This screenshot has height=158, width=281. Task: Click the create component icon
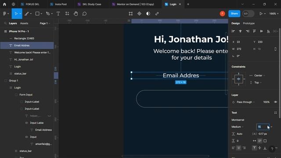[139, 14]
